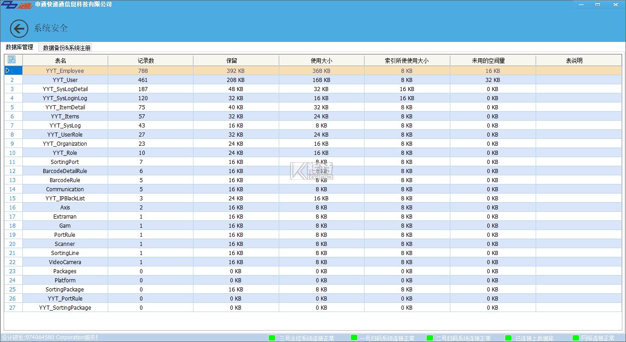The height and width of the screenshot is (342, 626).
Task: Switch to the 数据备份&系统注册 tab
Action: coord(67,48)
